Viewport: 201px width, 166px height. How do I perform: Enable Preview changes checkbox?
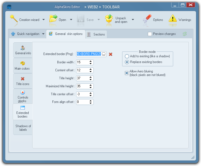tap(150, 34)
